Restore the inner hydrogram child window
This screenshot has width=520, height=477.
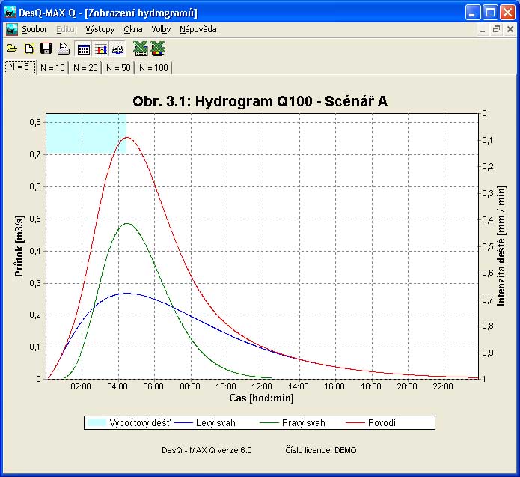(496, 30)
